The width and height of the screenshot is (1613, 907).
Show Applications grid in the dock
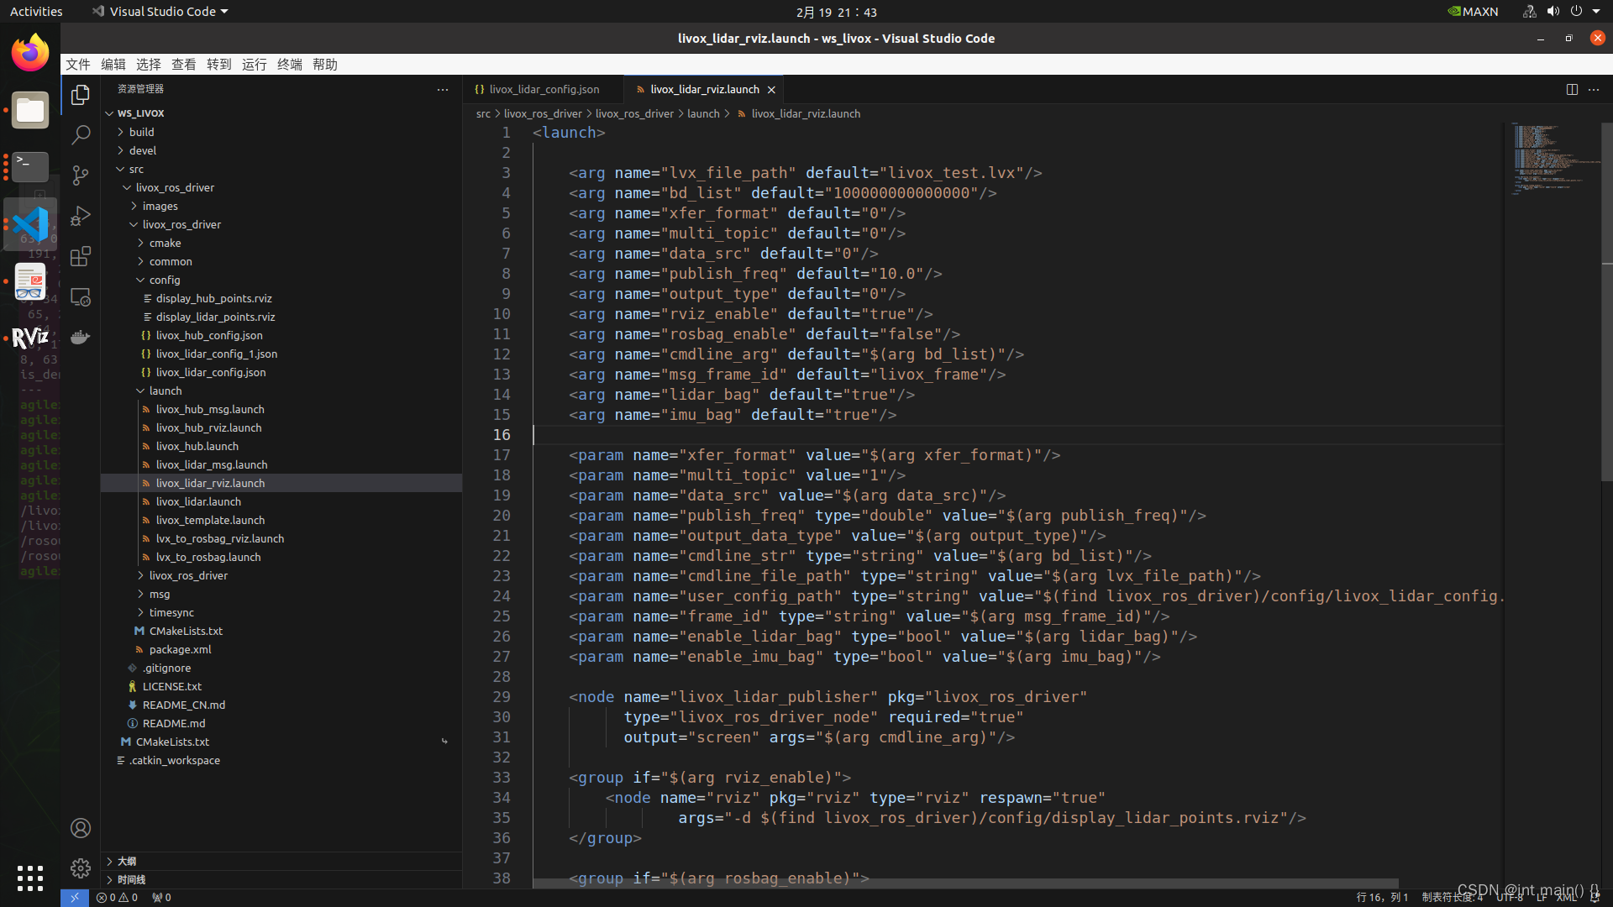click(30, 878)
